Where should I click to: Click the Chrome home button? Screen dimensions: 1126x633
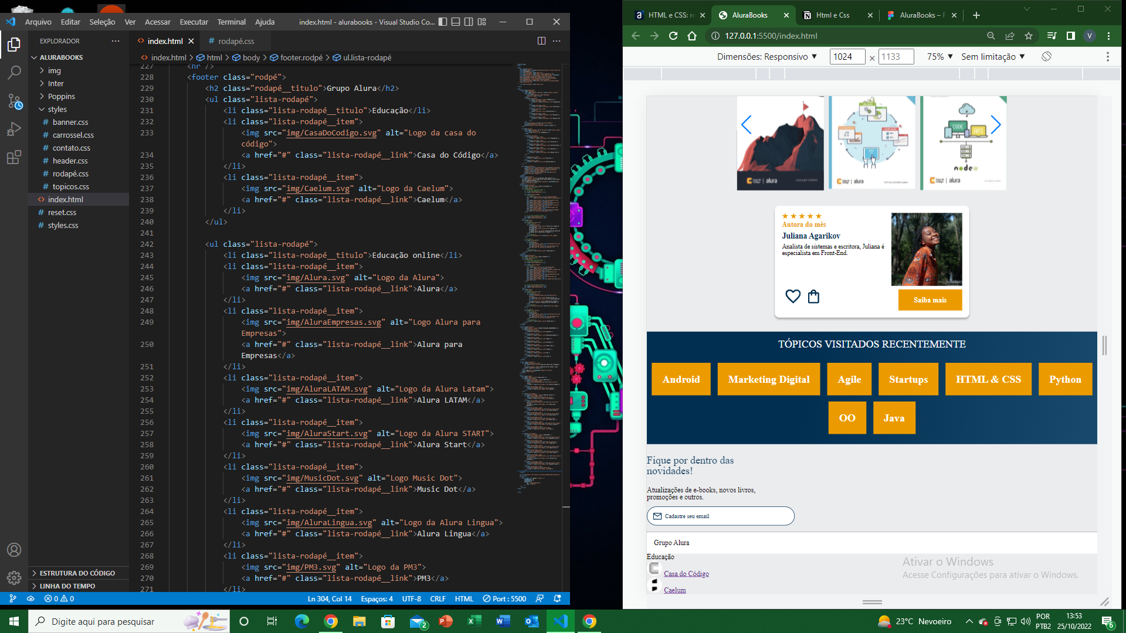[x=692, y=36]
